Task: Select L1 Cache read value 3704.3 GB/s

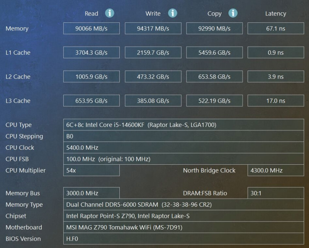Action: point(92,52)
